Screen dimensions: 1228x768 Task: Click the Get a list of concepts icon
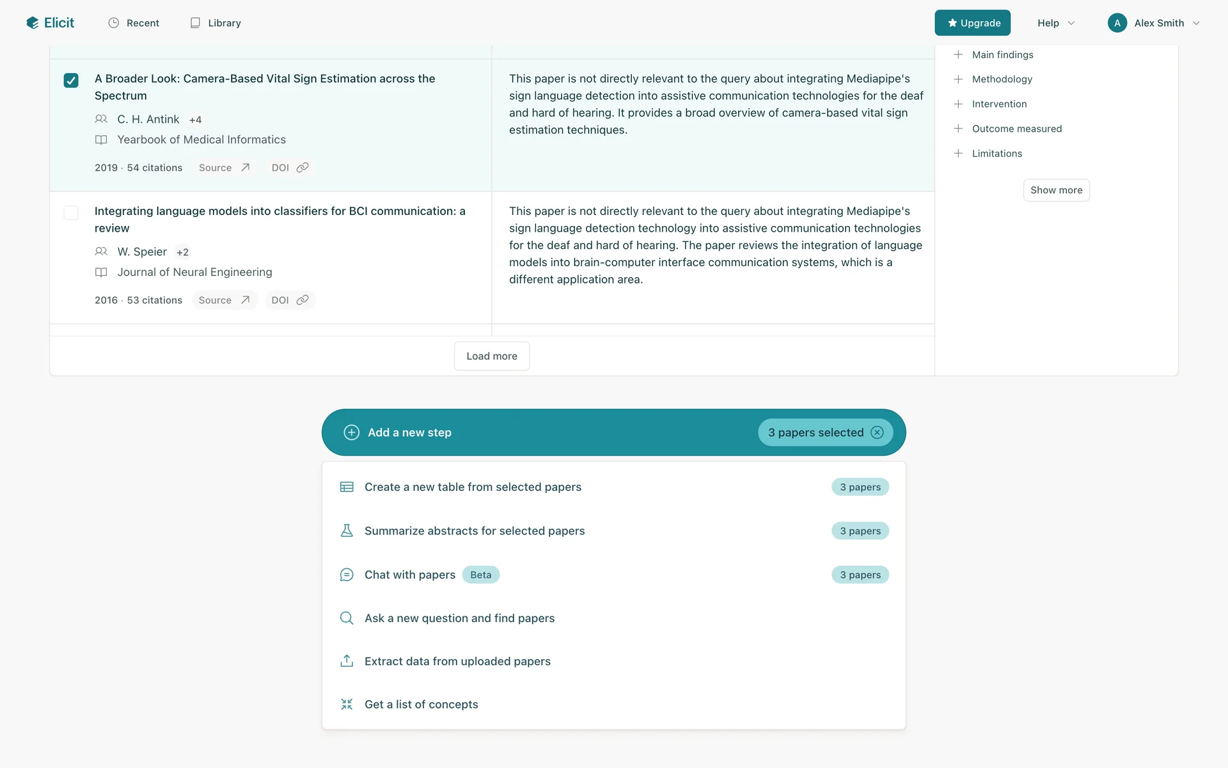(x=347, y=704)
